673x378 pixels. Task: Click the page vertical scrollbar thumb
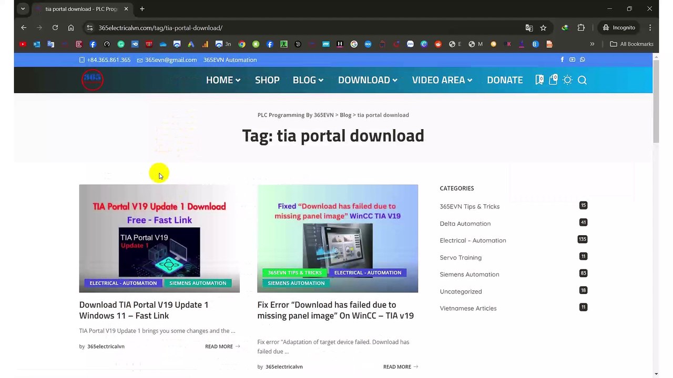[x=656, y=101]
